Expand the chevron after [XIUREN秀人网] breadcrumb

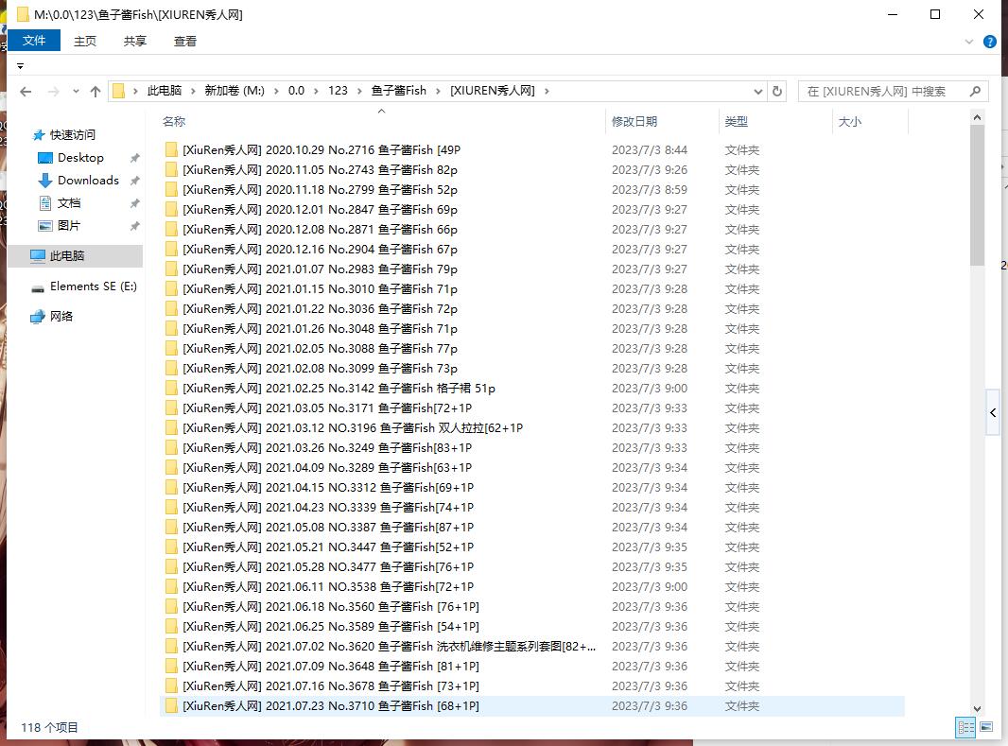[547, 92]
